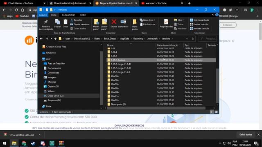Click the Renomear icon
Viewport: 262px width, 147px height.
pyautogui.click(x=123, y=22)
